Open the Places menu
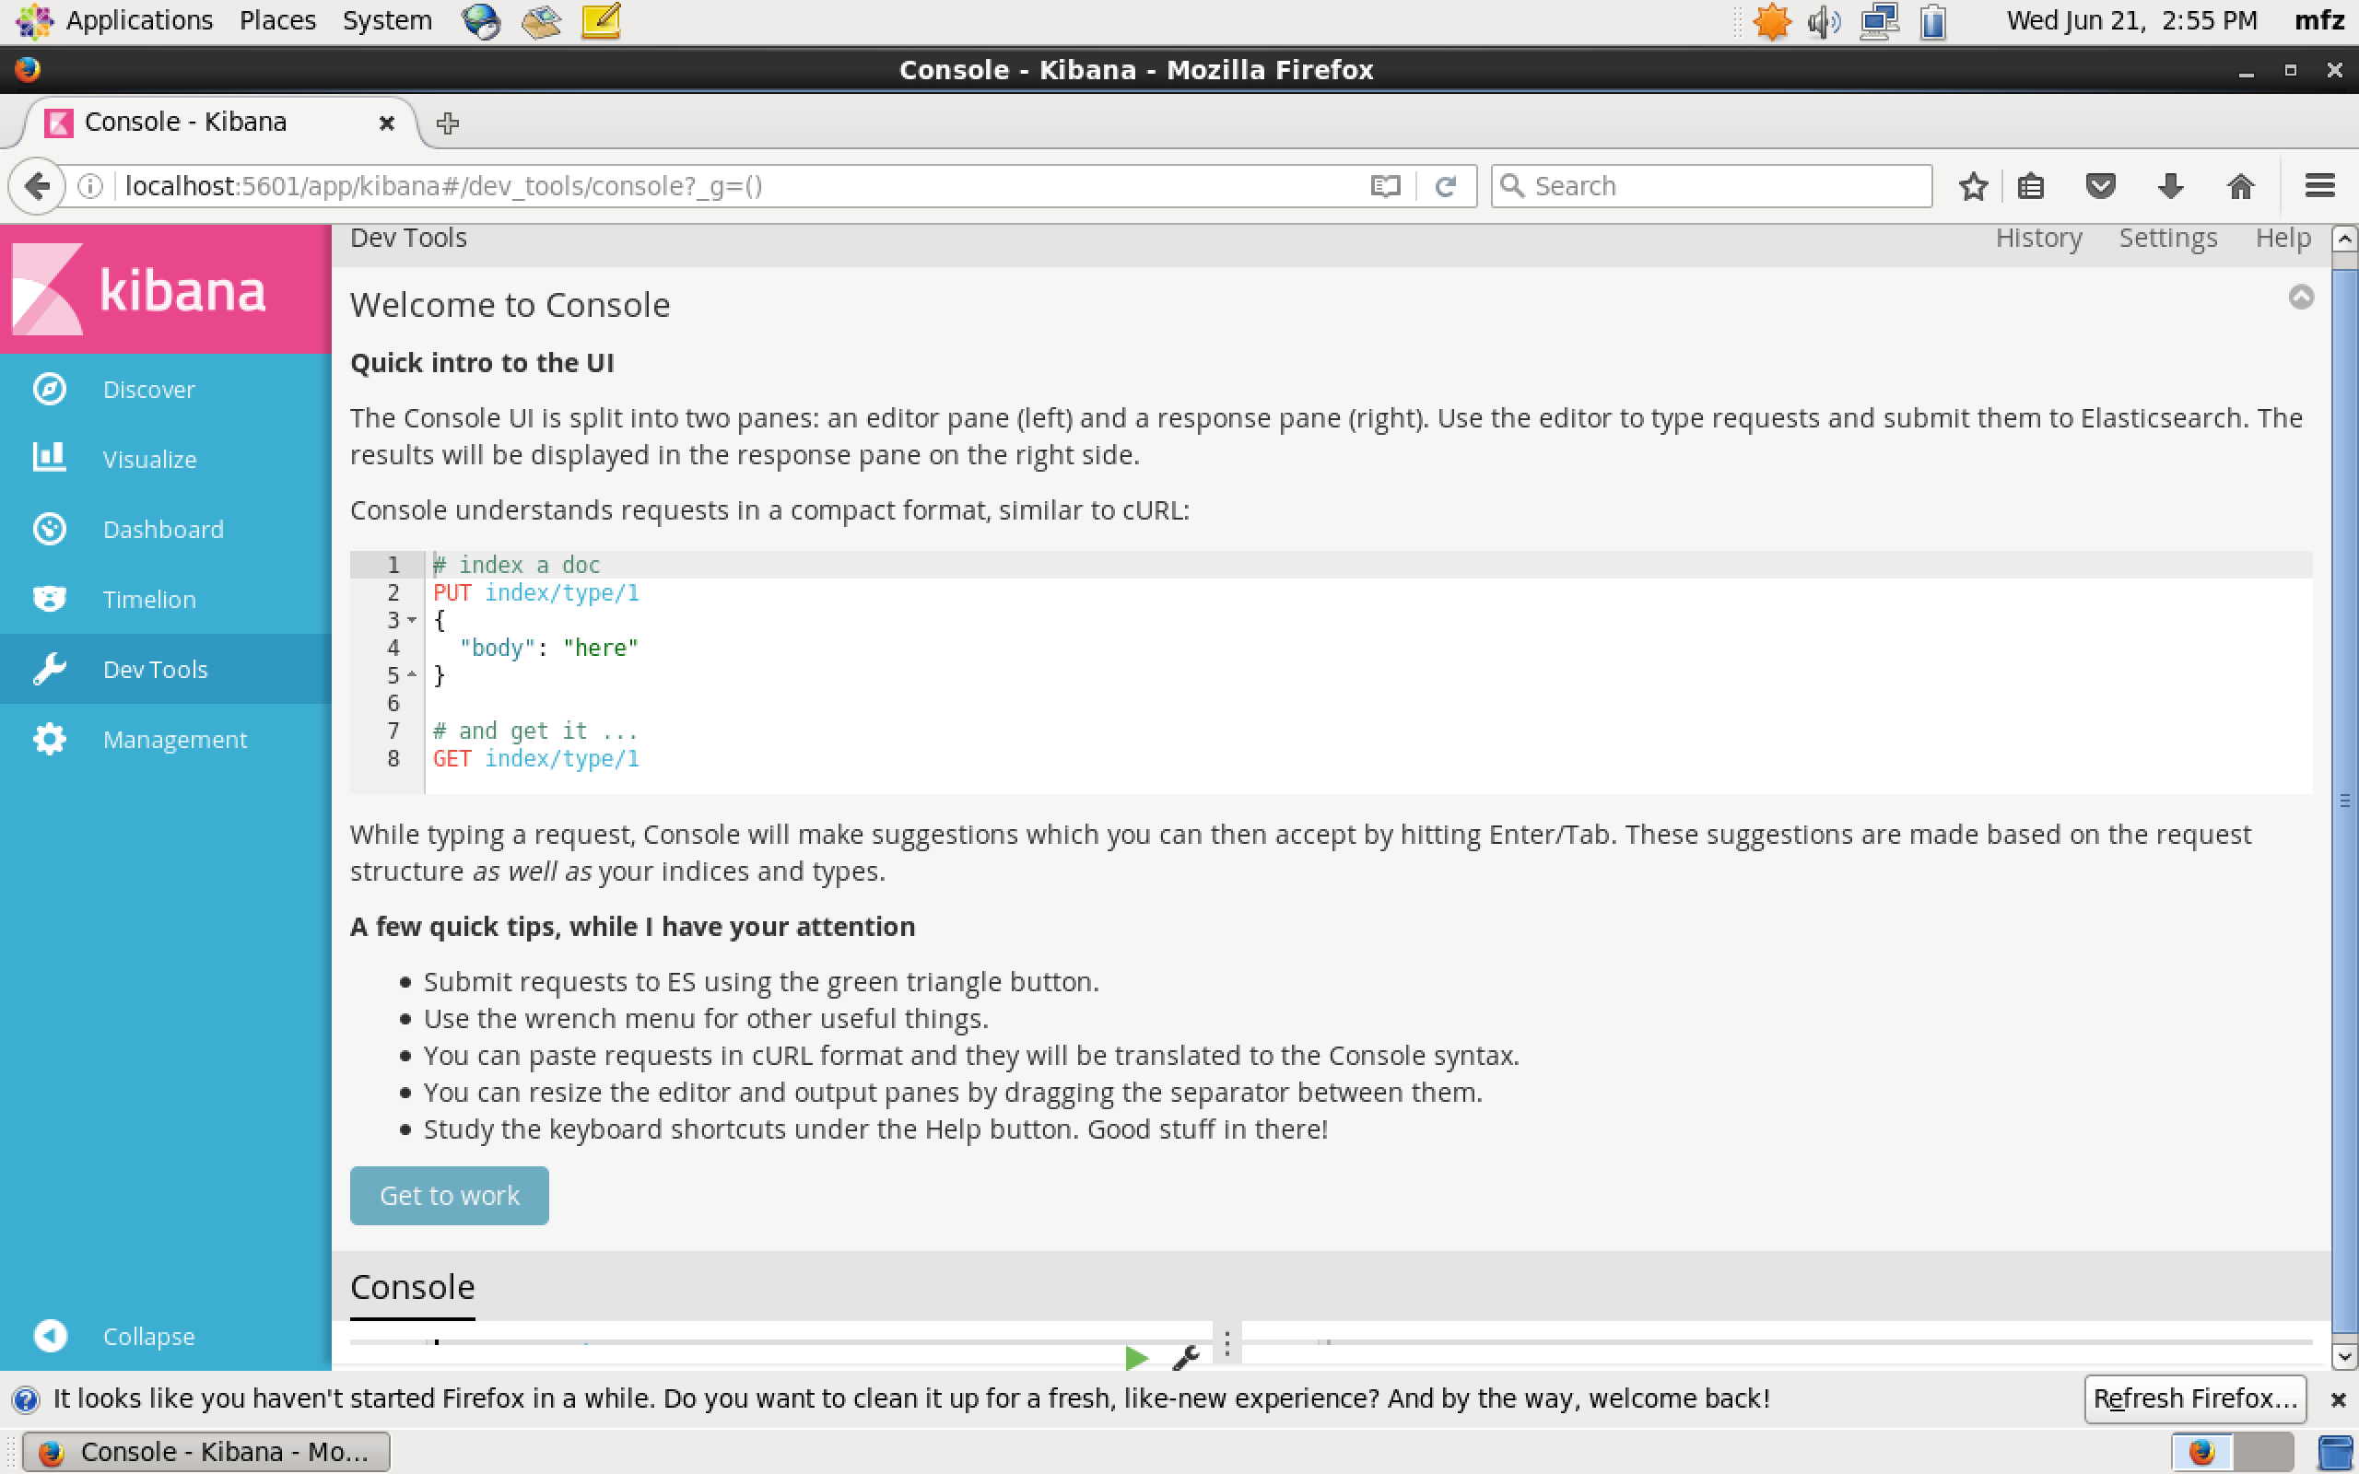Viewport: 2359px width, 1474px height. coord(277,20)
